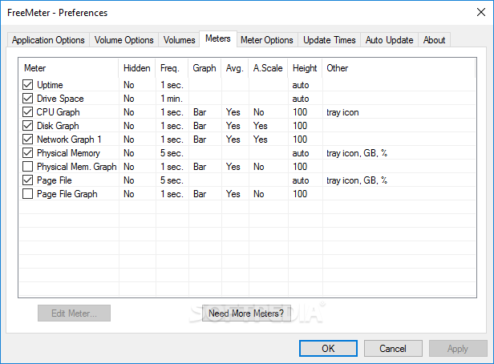Click height '100' in Physical Mem. Graph row

(x=300, y=167)
